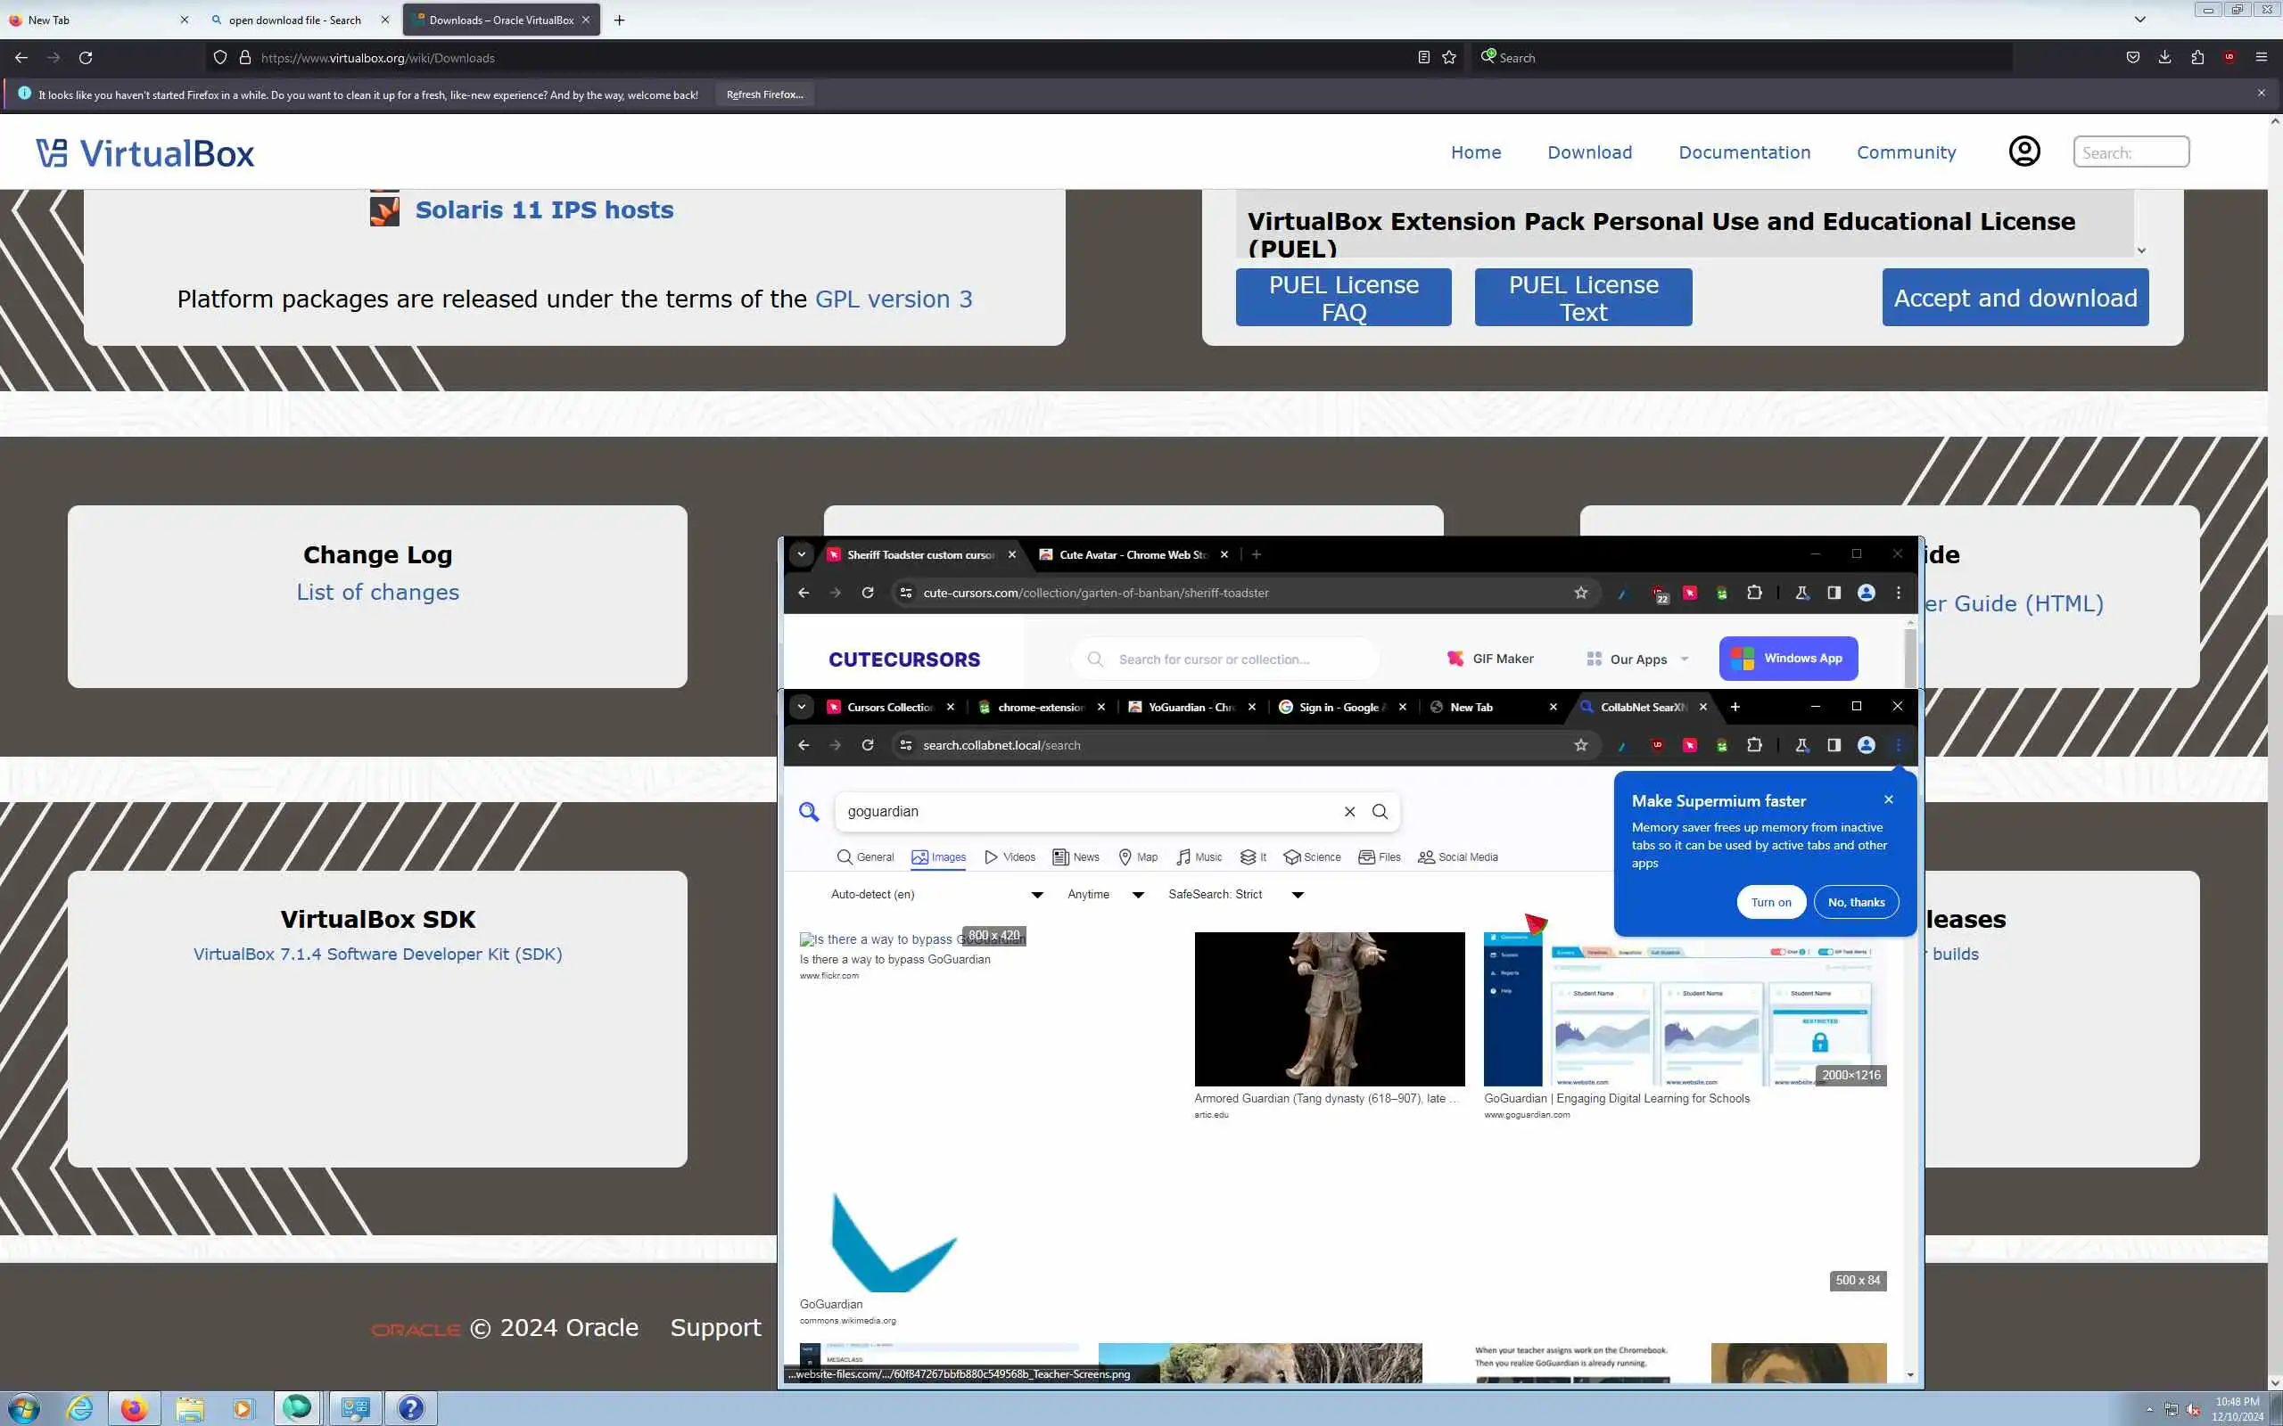Clear the goguardian search text
Screen dimensions: 2283x1426
point(1349,811)
